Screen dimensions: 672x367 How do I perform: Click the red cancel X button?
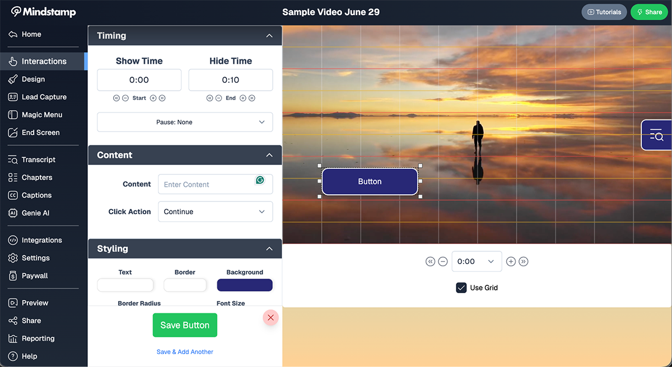270,318
